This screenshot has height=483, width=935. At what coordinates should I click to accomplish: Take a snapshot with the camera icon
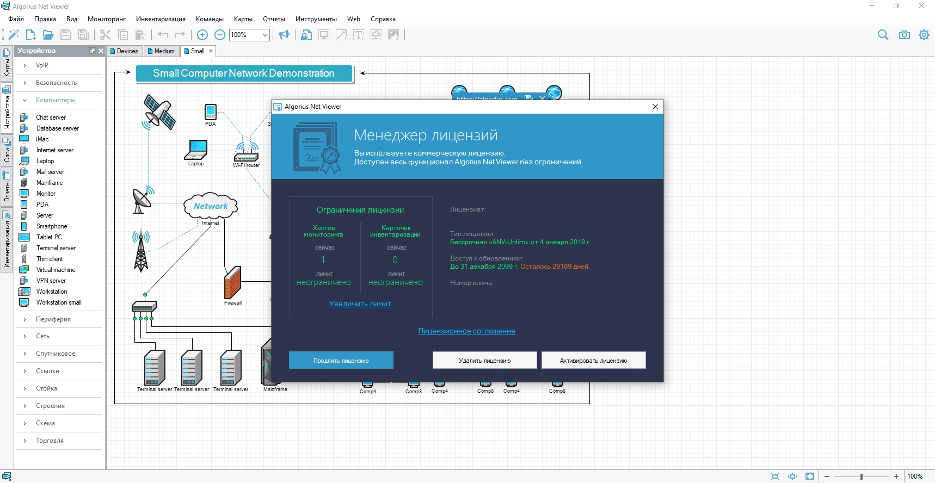(904, 35)
